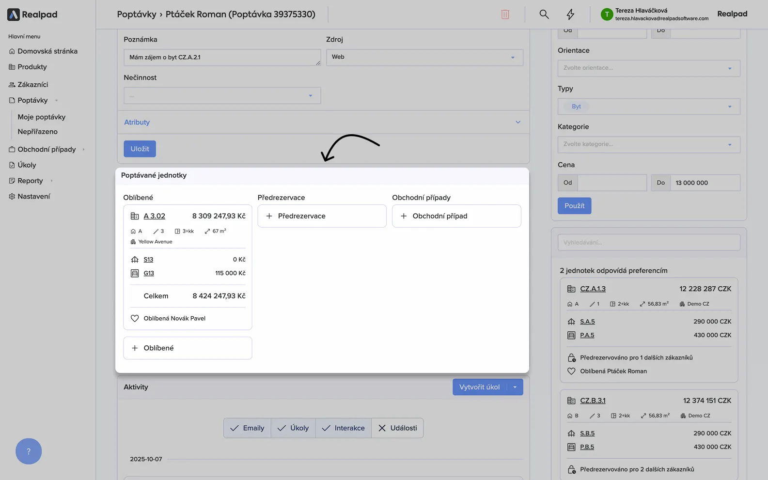Click the Použít filter button
The height and width of the screenshot is (480, 768).
tap(574, 206)
